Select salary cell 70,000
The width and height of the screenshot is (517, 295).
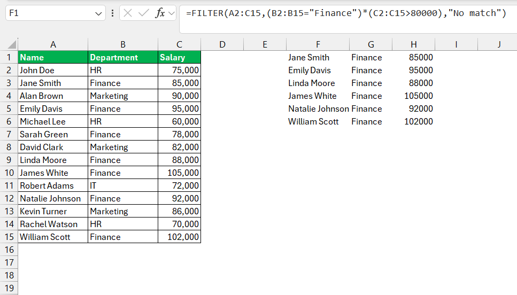tap(179, 224)
